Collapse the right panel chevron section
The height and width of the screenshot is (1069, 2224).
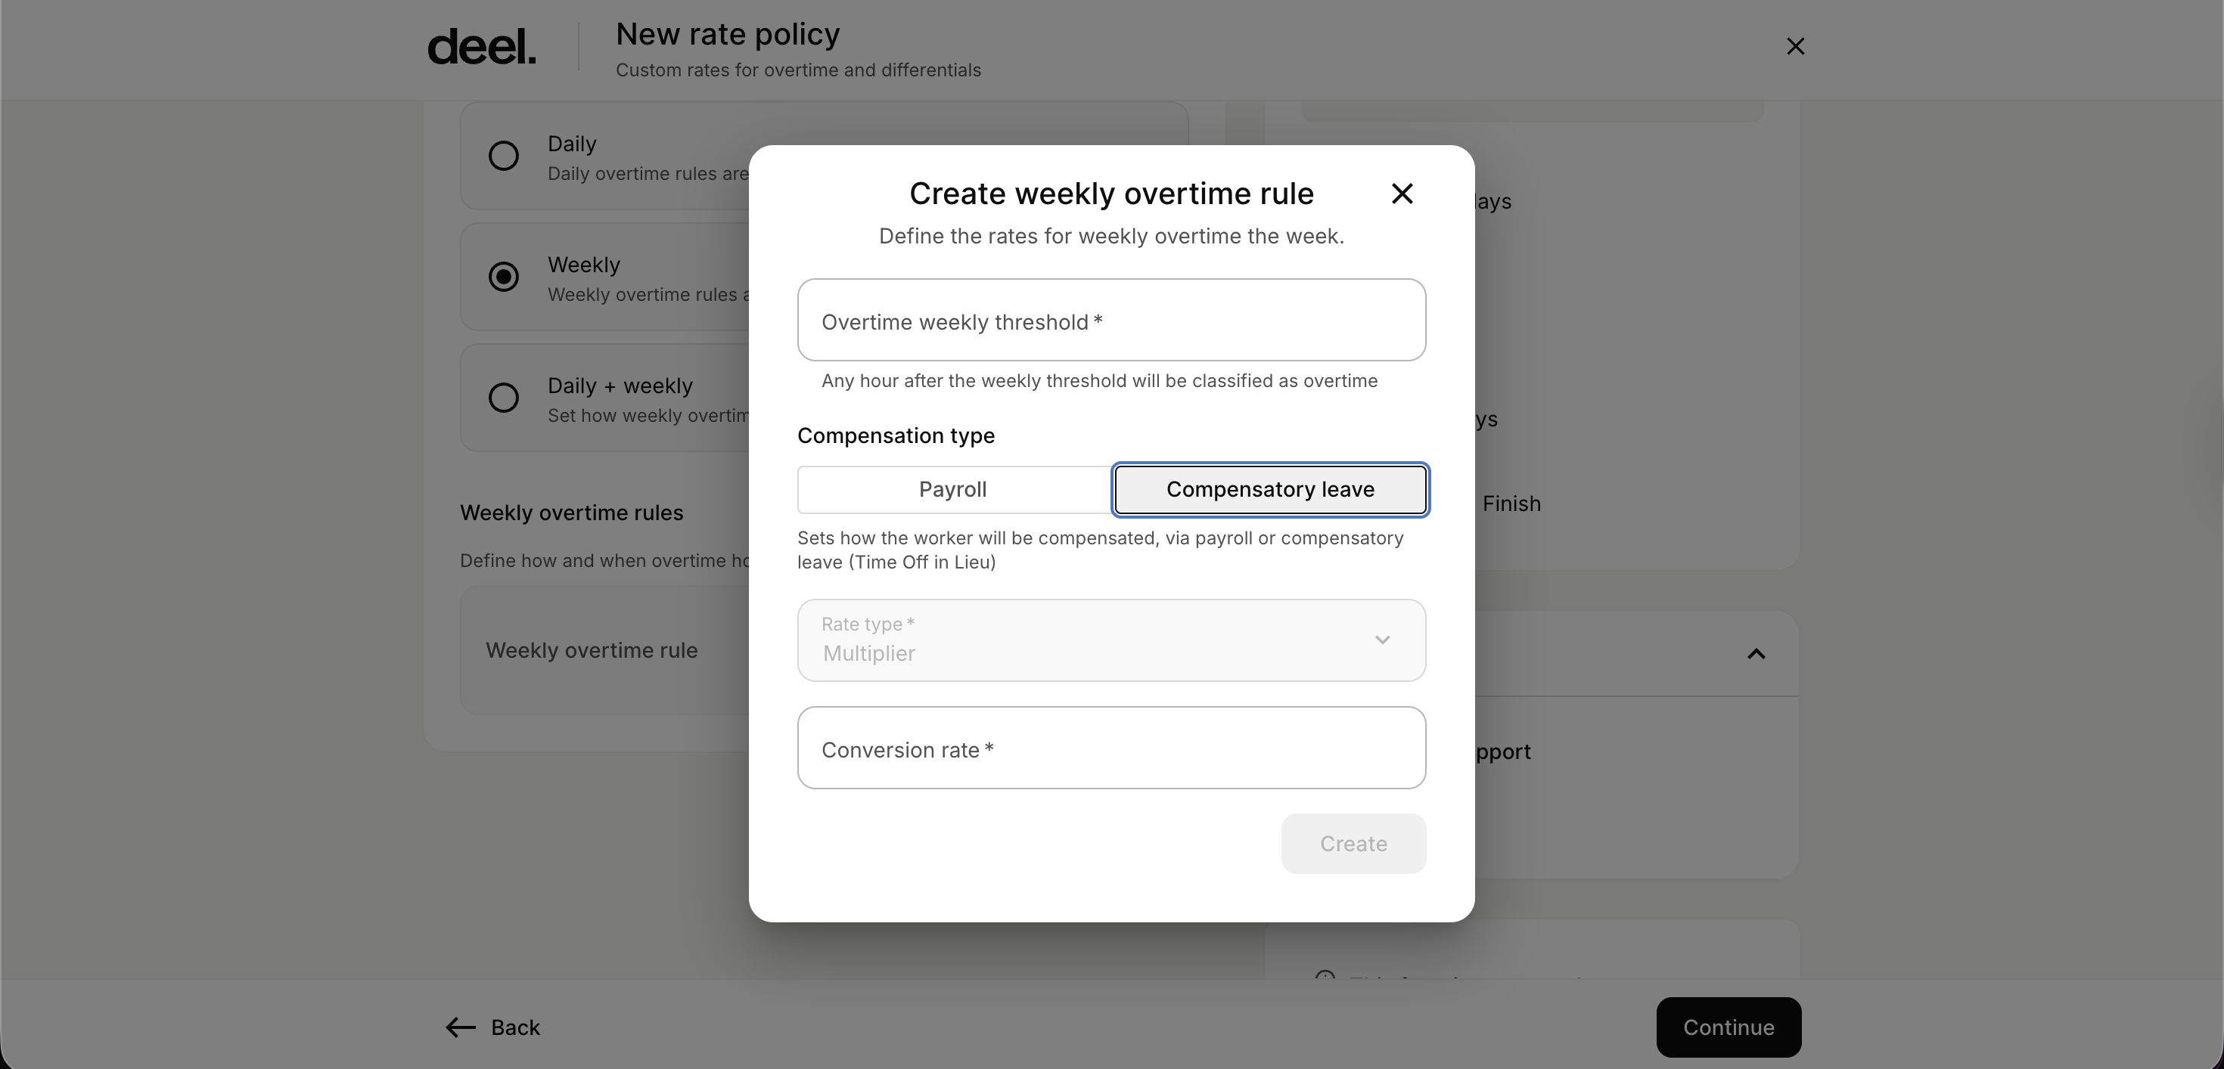pyautogui.click(x=1755, y=654)
